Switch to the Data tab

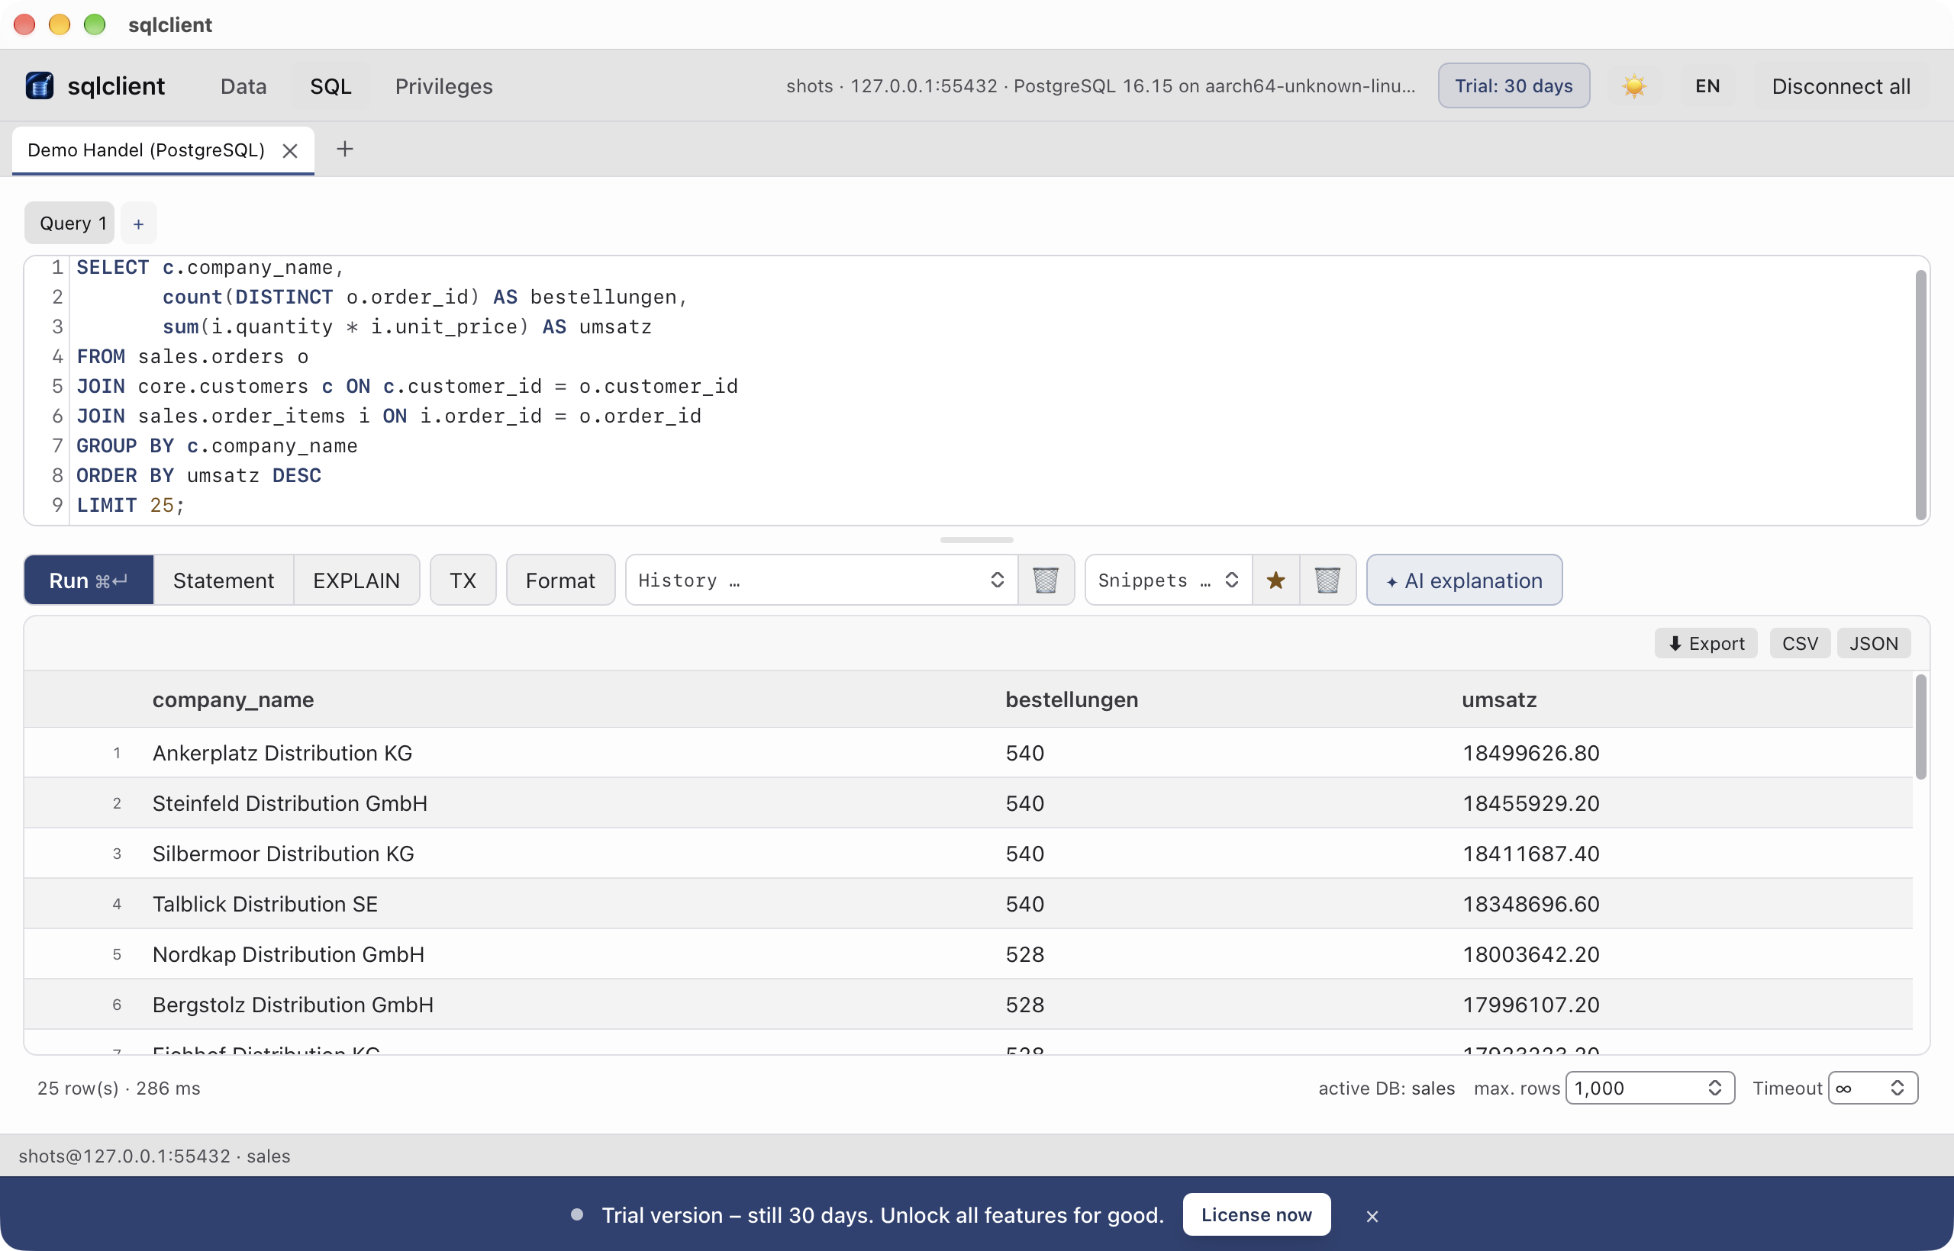pyautogui.click(x=243, y=86)
